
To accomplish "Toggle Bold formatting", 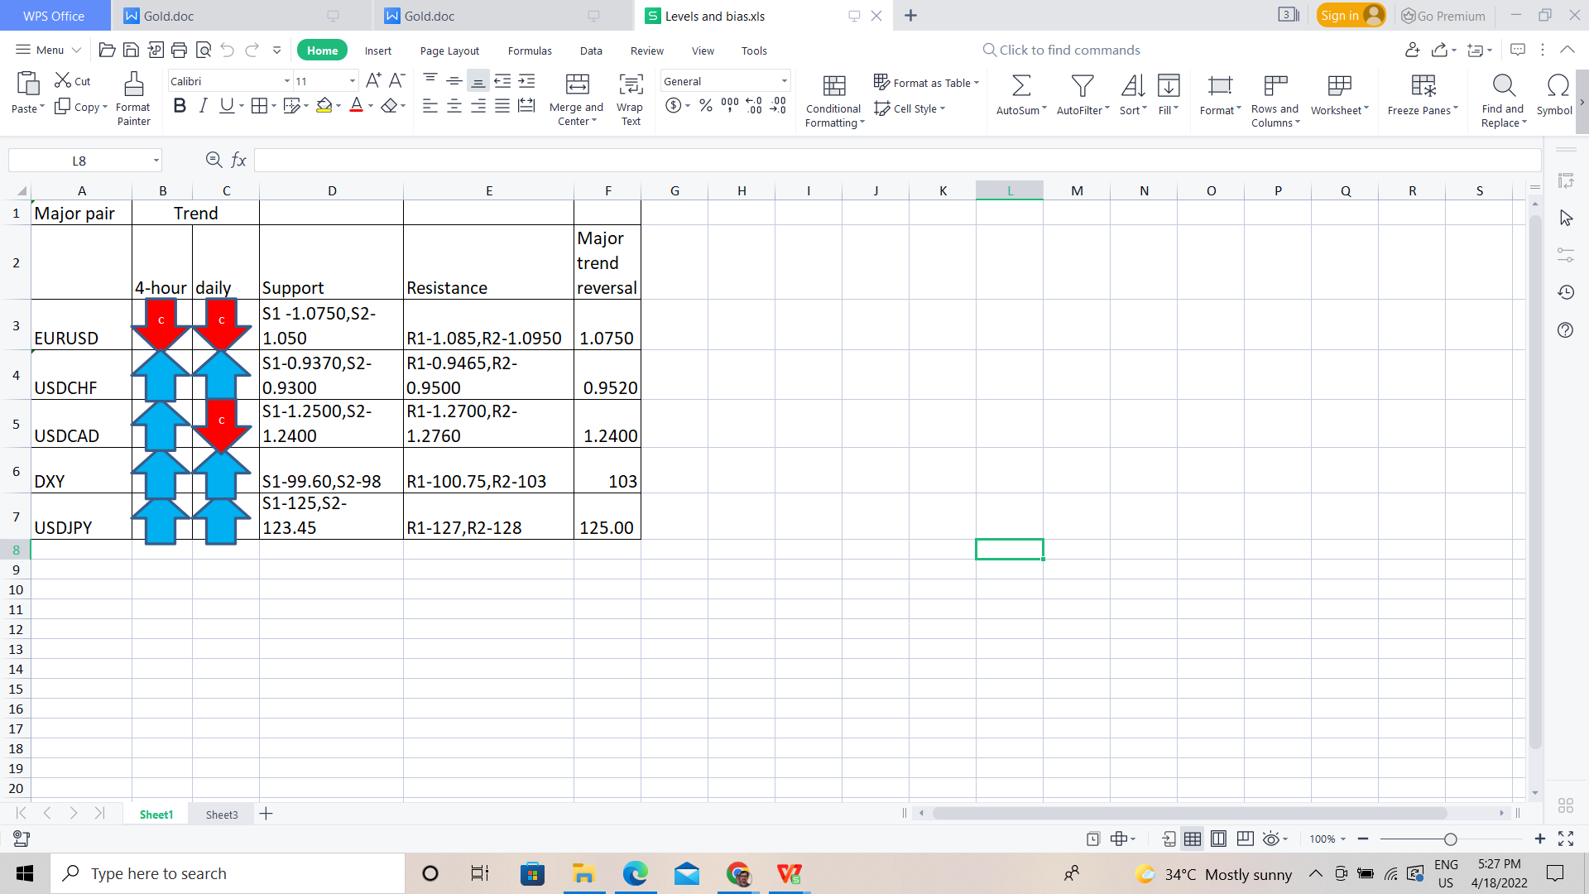I will pyautogui.click(x=179, y=106).
